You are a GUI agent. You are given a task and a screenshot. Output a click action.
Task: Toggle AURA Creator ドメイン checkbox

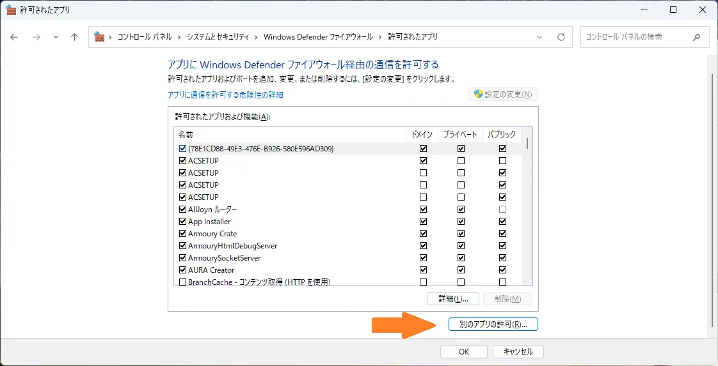click(423, 270)
